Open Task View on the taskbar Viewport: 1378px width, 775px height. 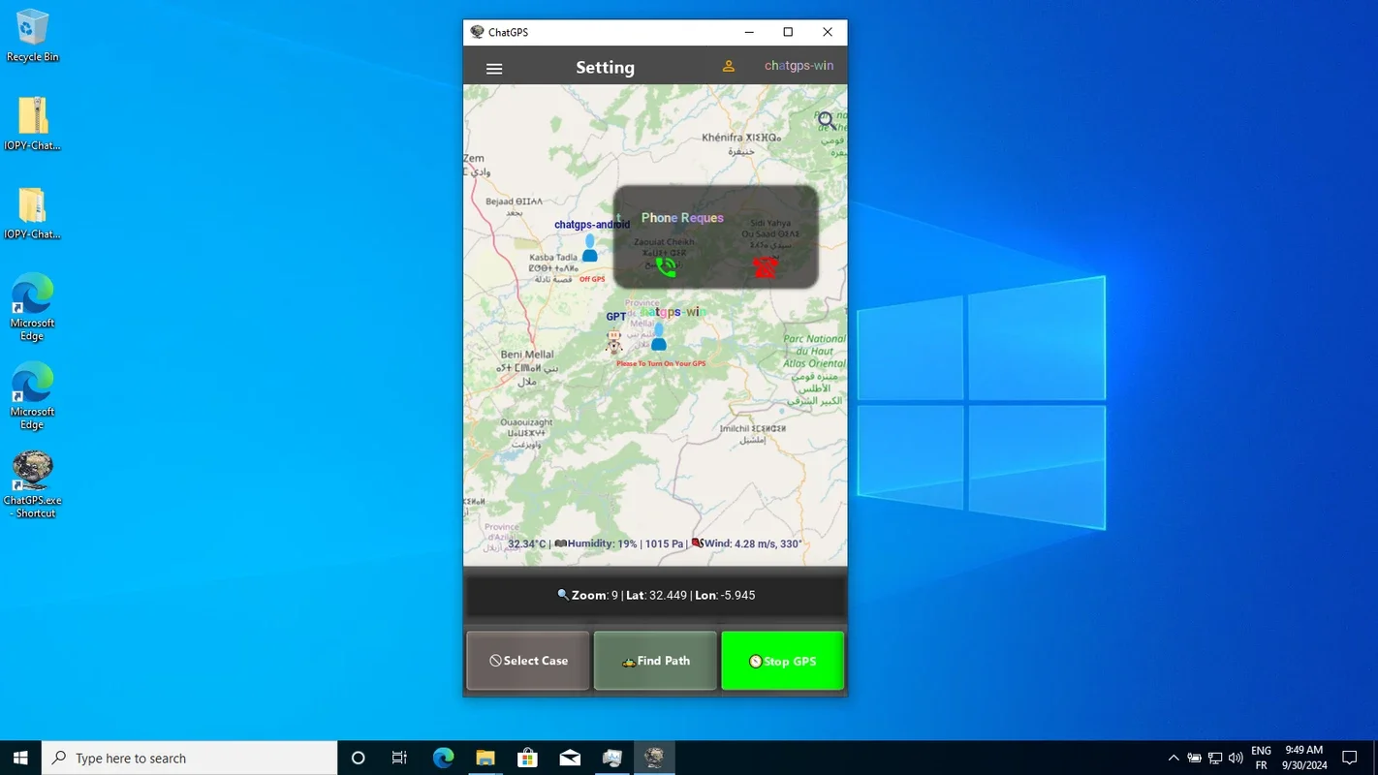tap(399, 758)
